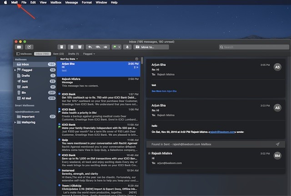Select the Rajesh Mishra message at 2:58 PM
291x196 pixels.
(99, 84)
